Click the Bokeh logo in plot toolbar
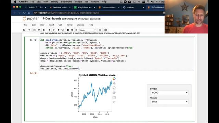The height and width of the screenshot is (123, 219). click(x=114, y=79)
